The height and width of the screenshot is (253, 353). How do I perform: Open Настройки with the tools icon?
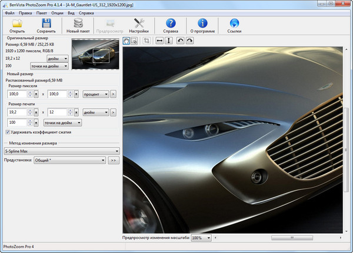(140, 23)
